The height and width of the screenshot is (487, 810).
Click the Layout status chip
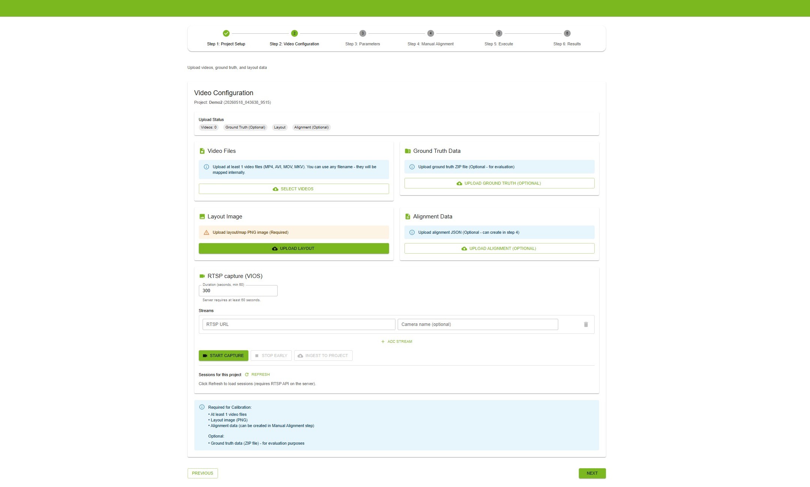point(280,127)
